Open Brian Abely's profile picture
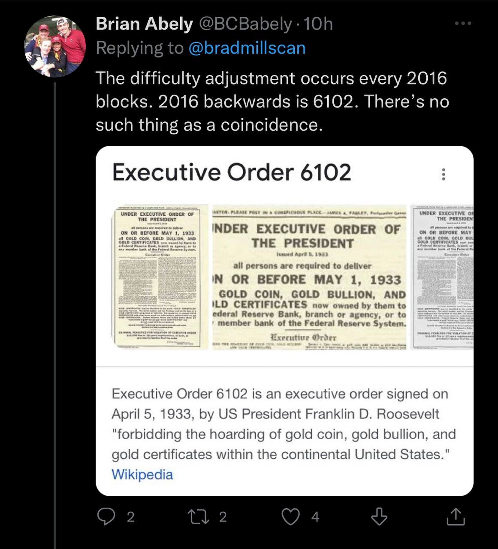 55,46
